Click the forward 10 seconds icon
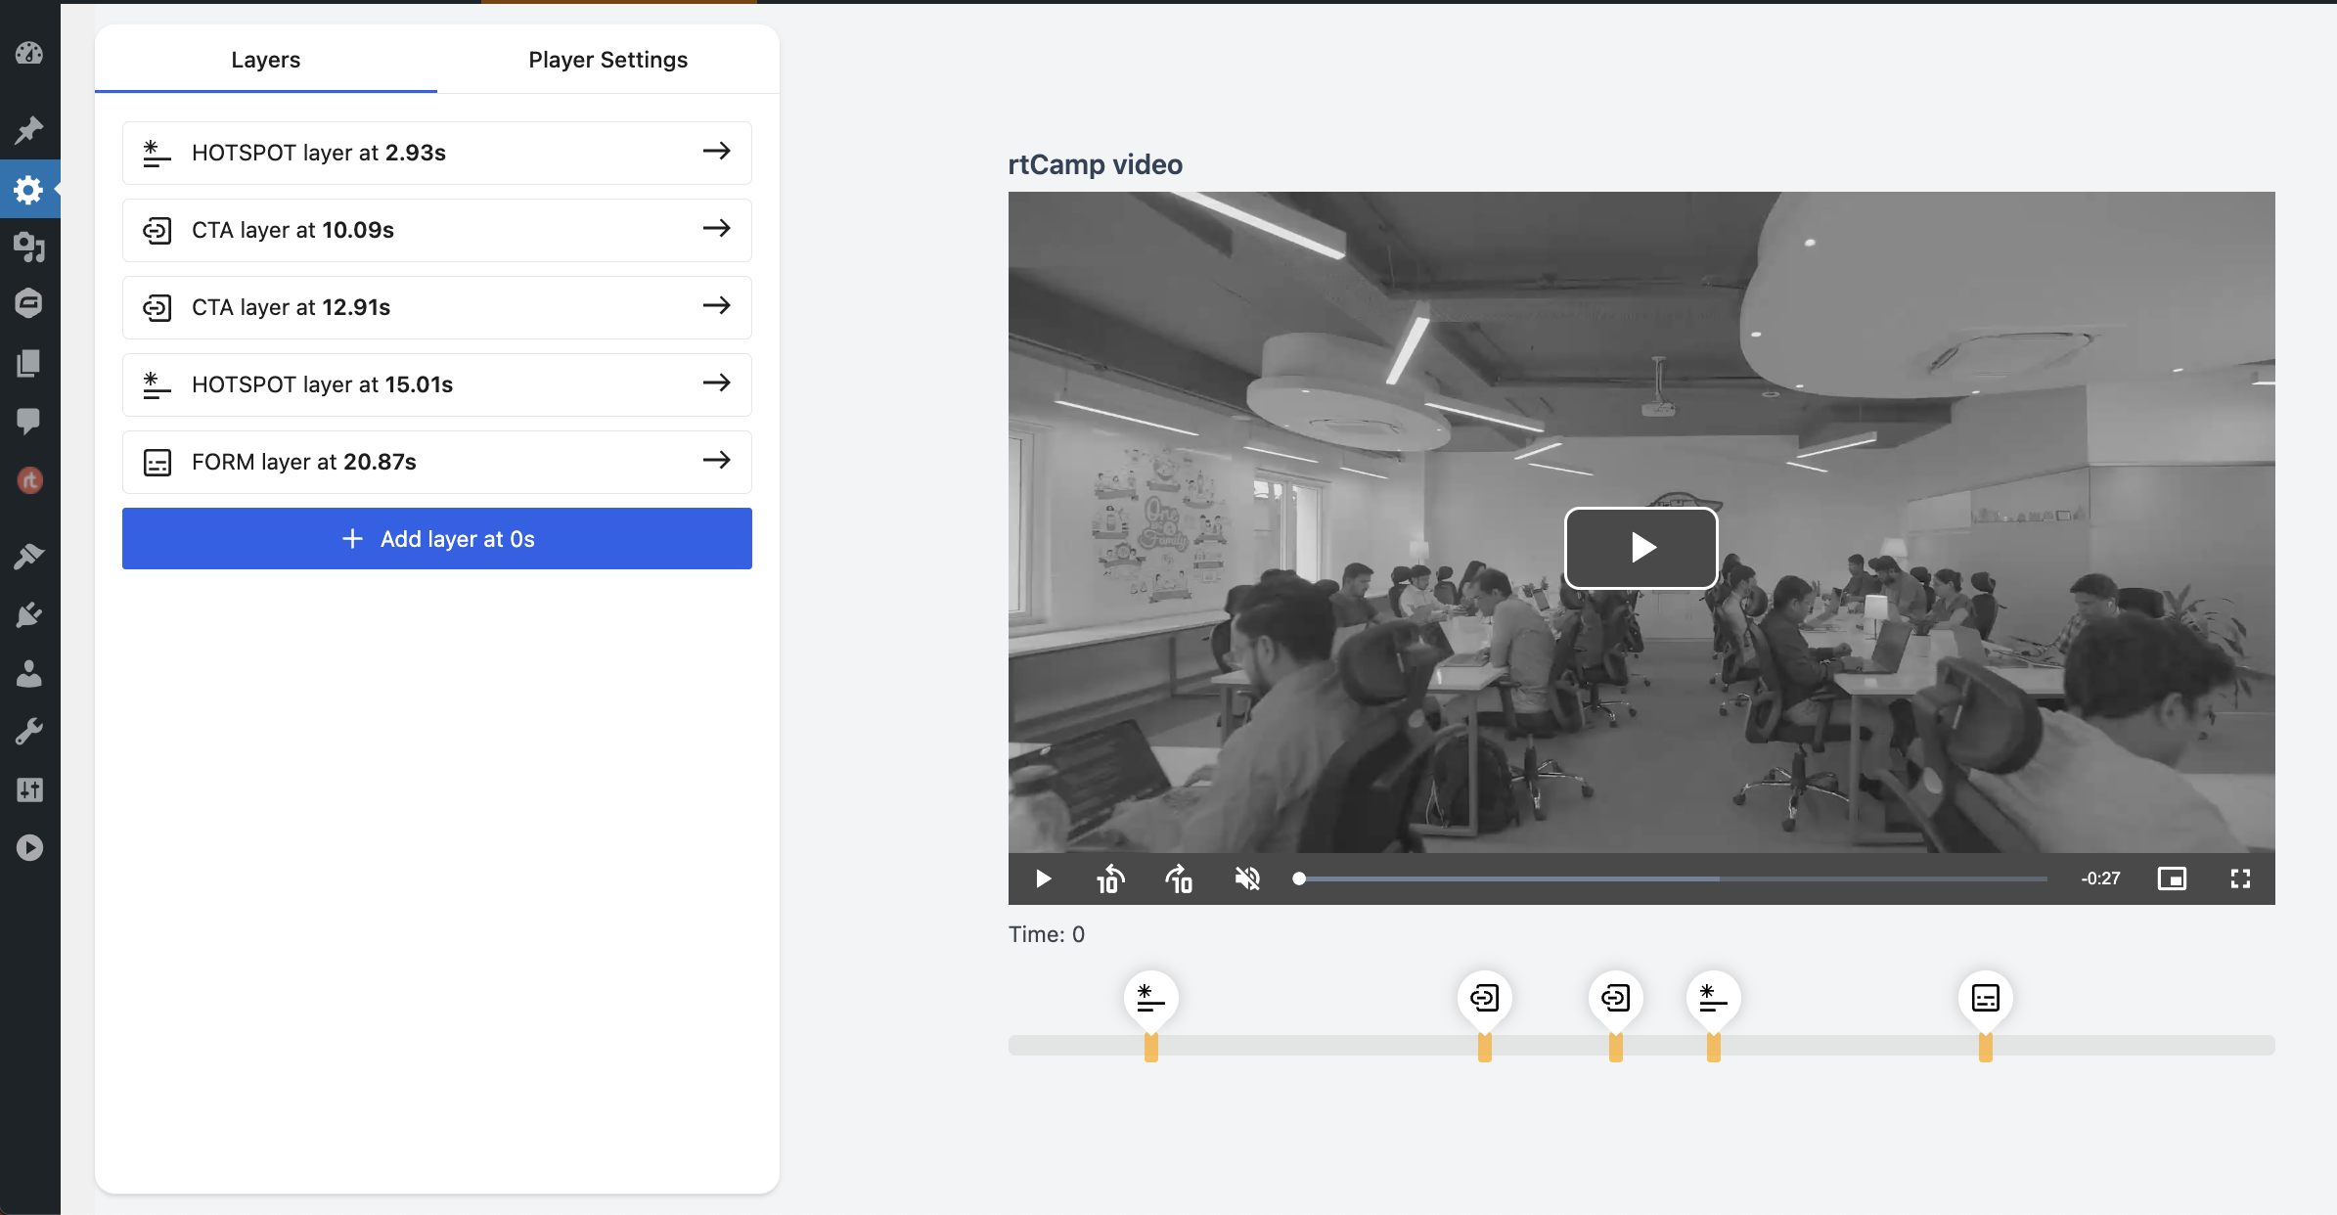This screenshot has width=2337, height=1215. [x=1179, y=878]
